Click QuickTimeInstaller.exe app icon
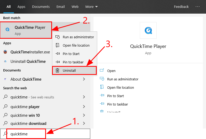Viewport: 206px width, 139px height. pos(5,52)
